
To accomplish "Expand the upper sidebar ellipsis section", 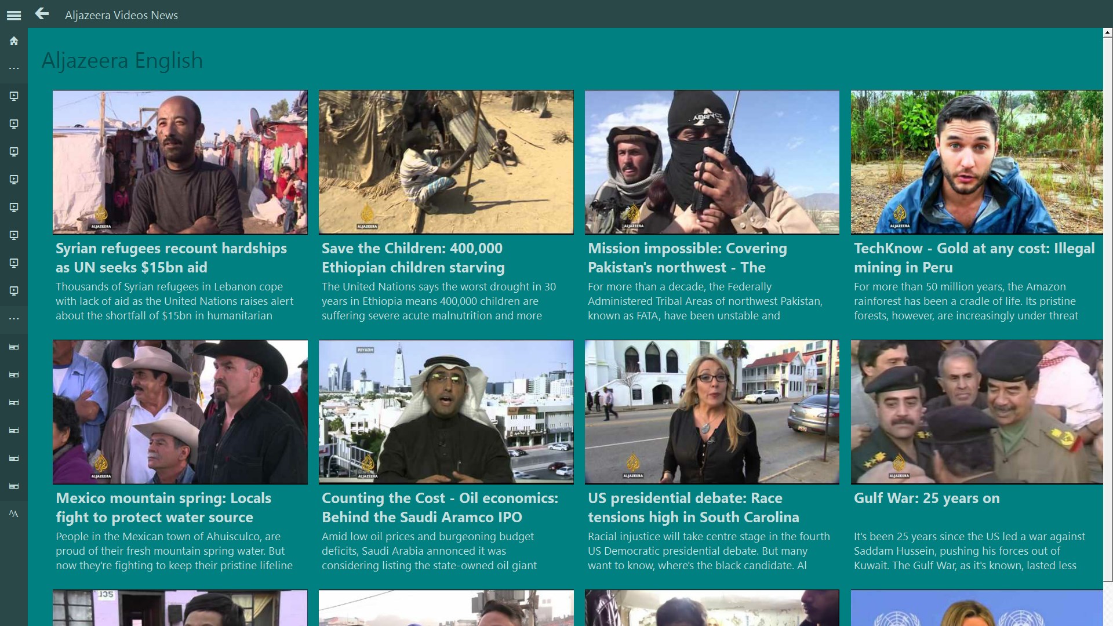I will pos(14,68).
